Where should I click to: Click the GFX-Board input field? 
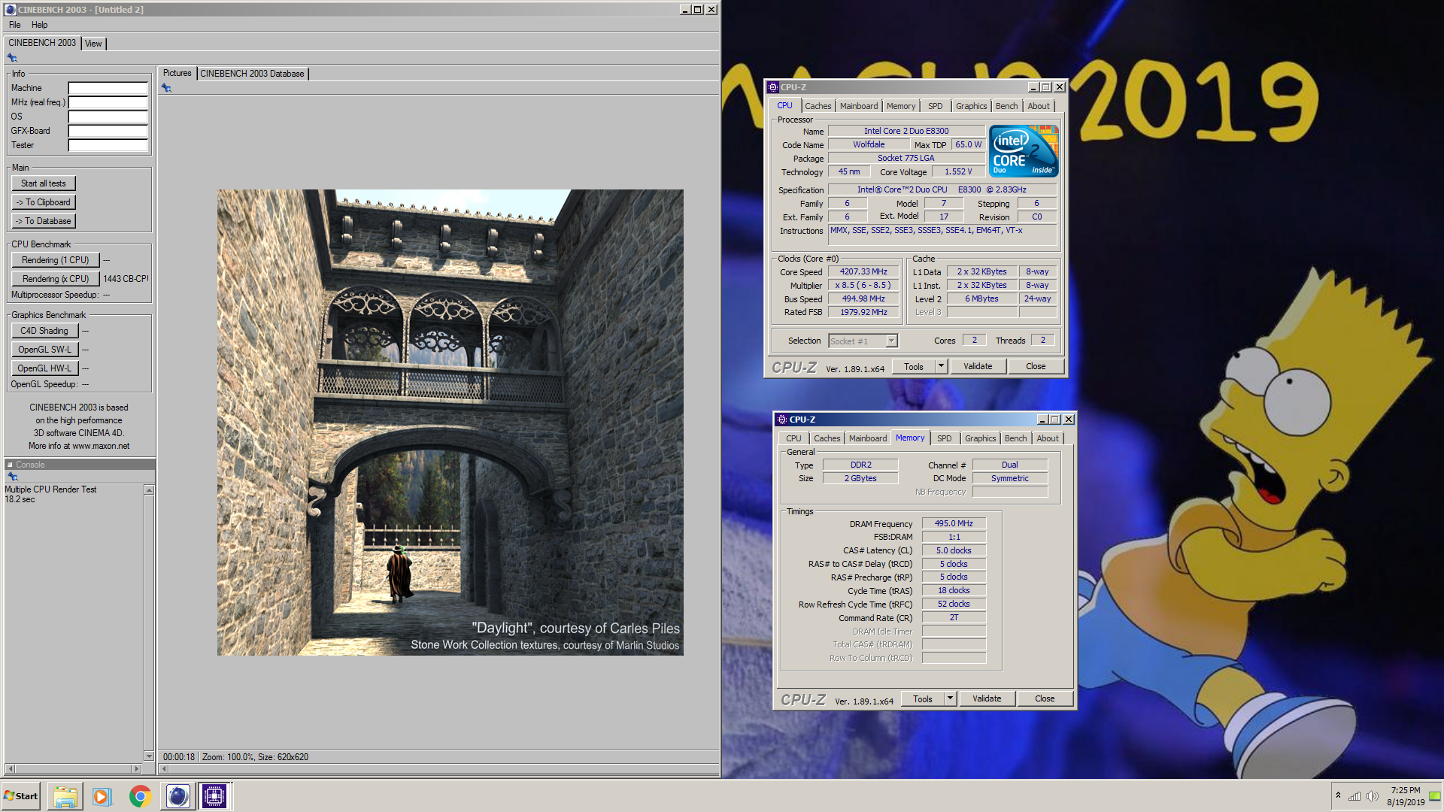pyautogui.click(x=108, y=131)
